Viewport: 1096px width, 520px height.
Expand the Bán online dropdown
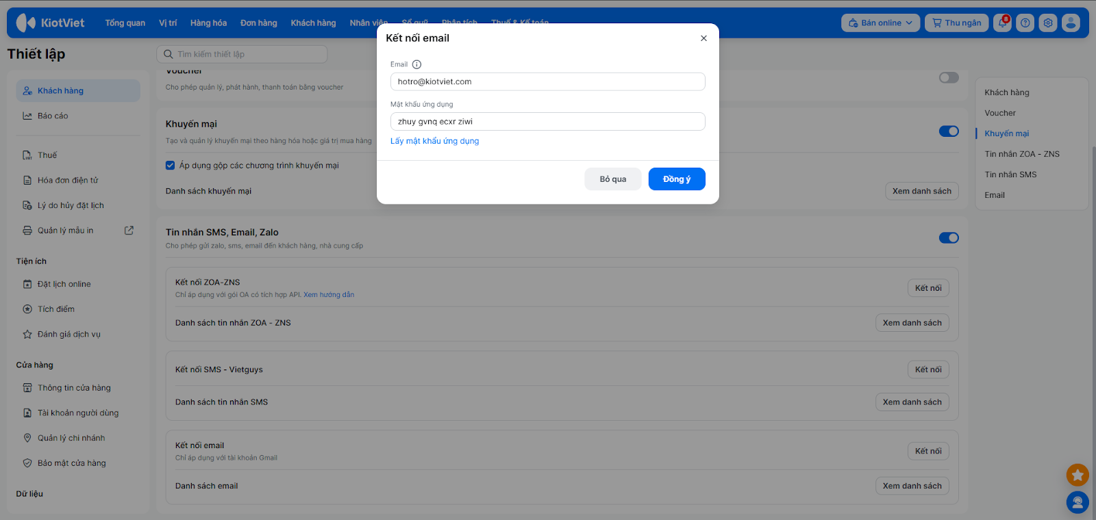coord(880,23)
